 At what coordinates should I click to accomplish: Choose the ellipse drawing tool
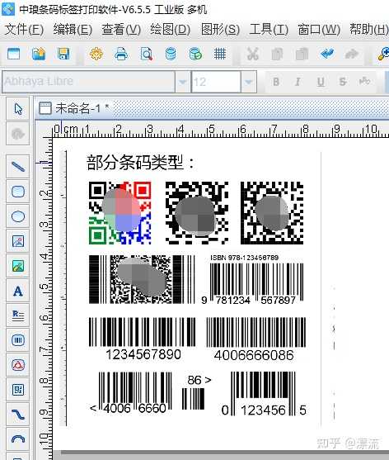point(18,216)
